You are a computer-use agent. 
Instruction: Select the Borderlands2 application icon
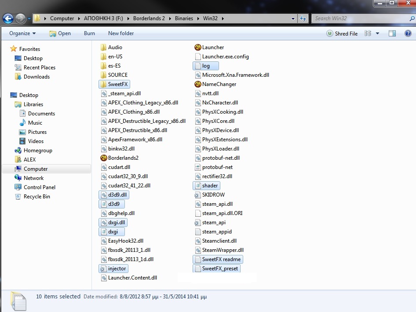(103, 158)
